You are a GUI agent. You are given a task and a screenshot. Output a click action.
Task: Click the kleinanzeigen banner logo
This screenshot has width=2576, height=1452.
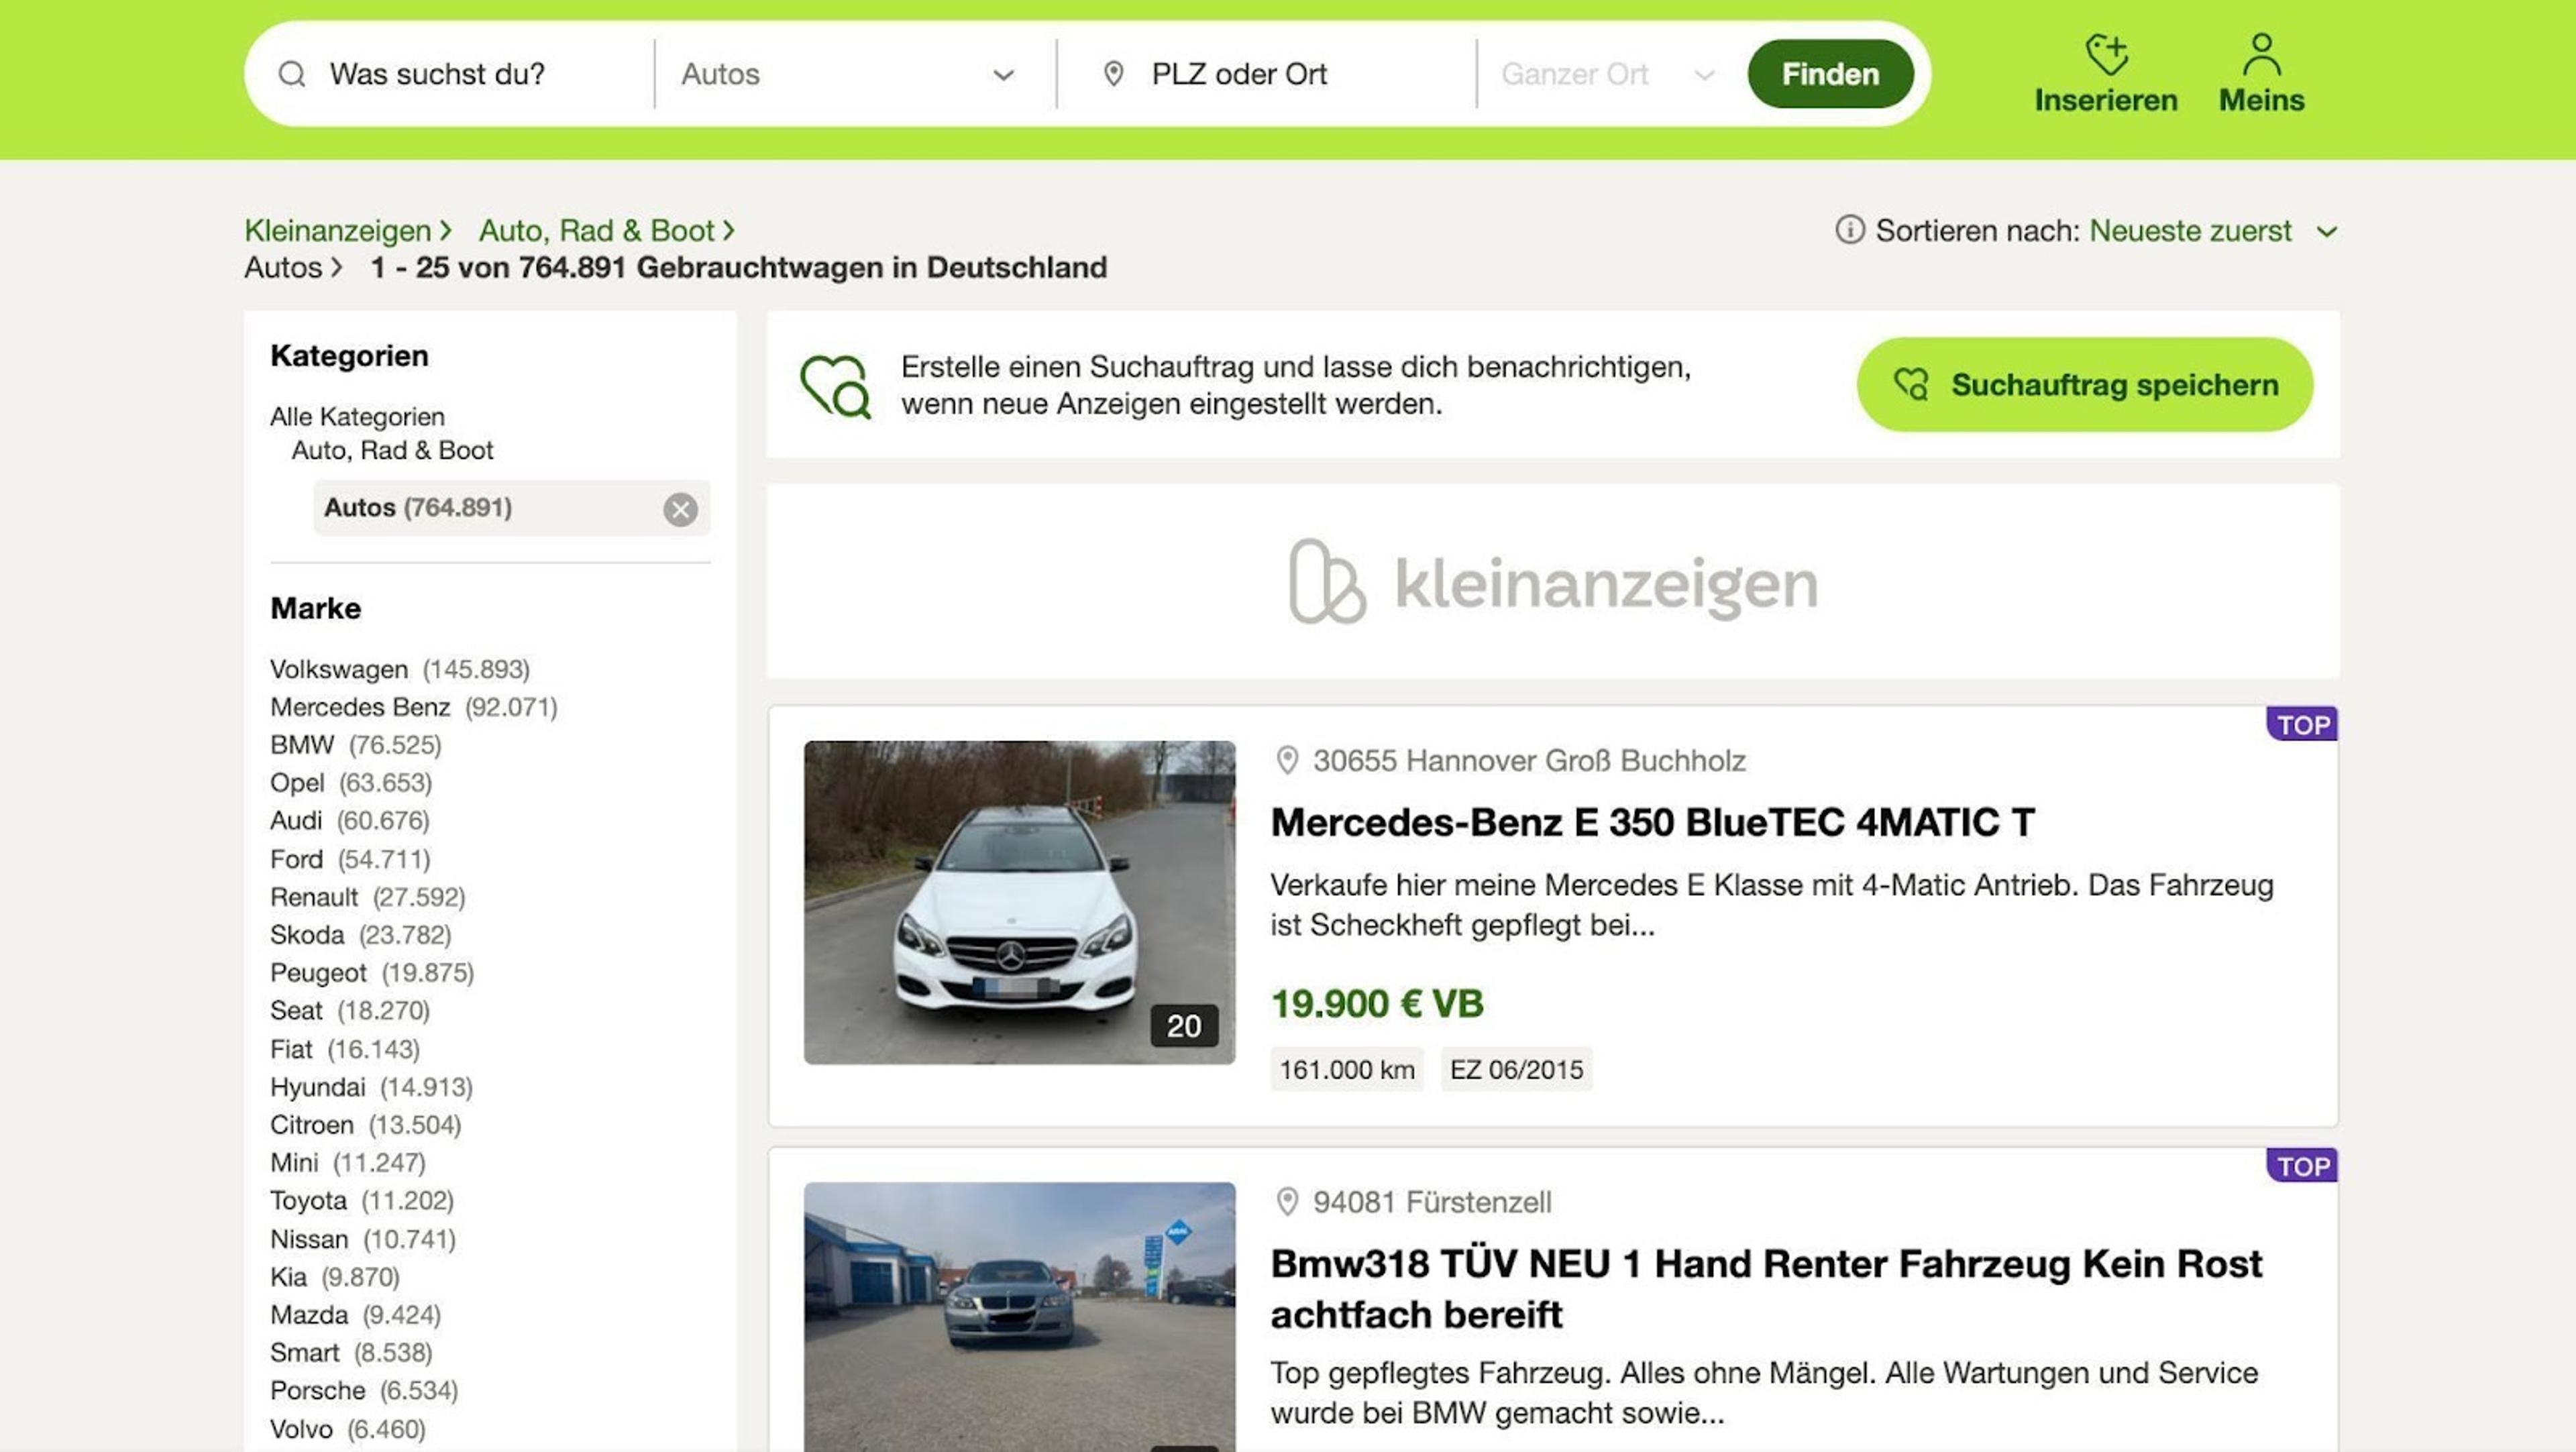1553,582
